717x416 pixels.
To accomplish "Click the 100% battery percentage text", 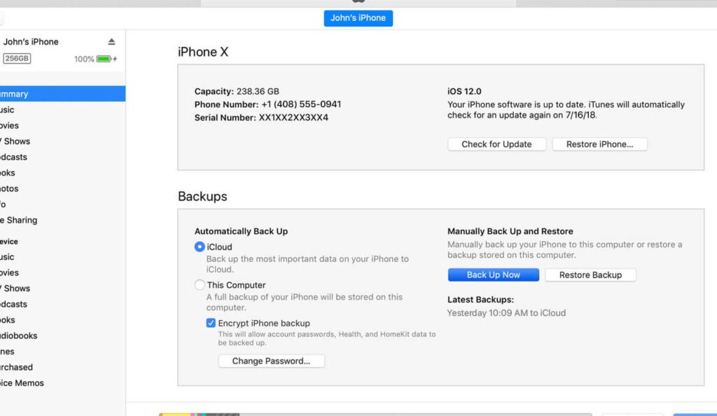I will pyautogui.click(x=84, y=59).
